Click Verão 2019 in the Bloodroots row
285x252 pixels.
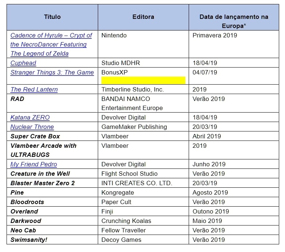(209, 202)
